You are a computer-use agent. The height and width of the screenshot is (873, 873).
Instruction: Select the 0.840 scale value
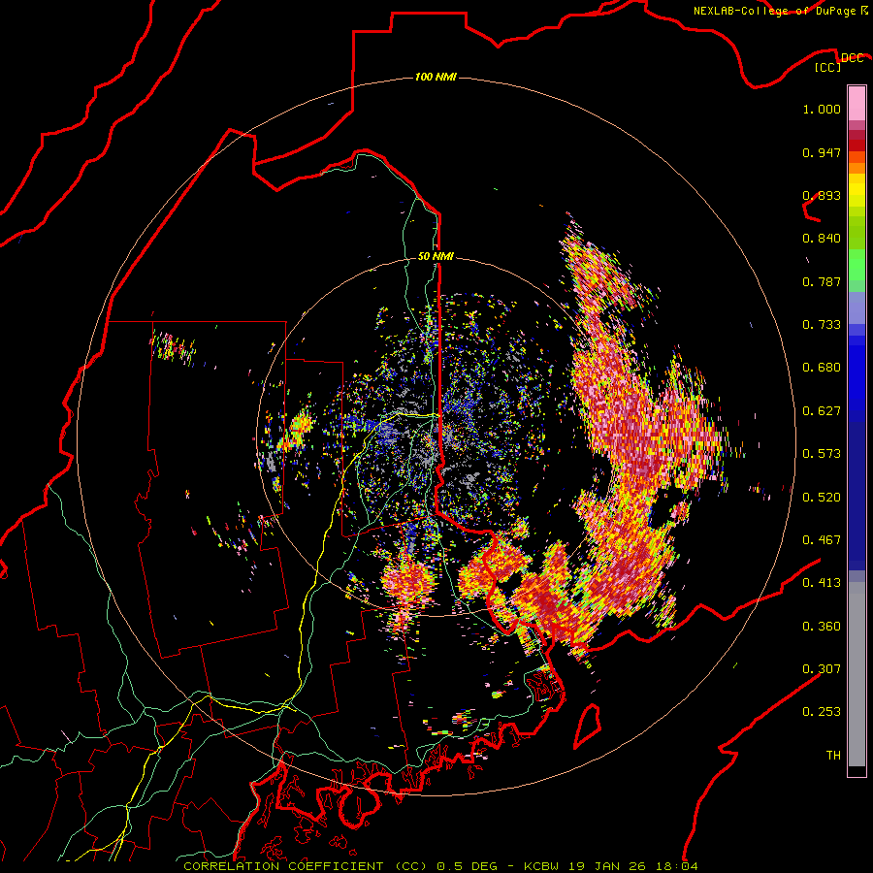point(822,239)
